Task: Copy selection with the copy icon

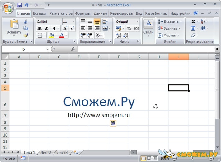Action: point(26,28)
